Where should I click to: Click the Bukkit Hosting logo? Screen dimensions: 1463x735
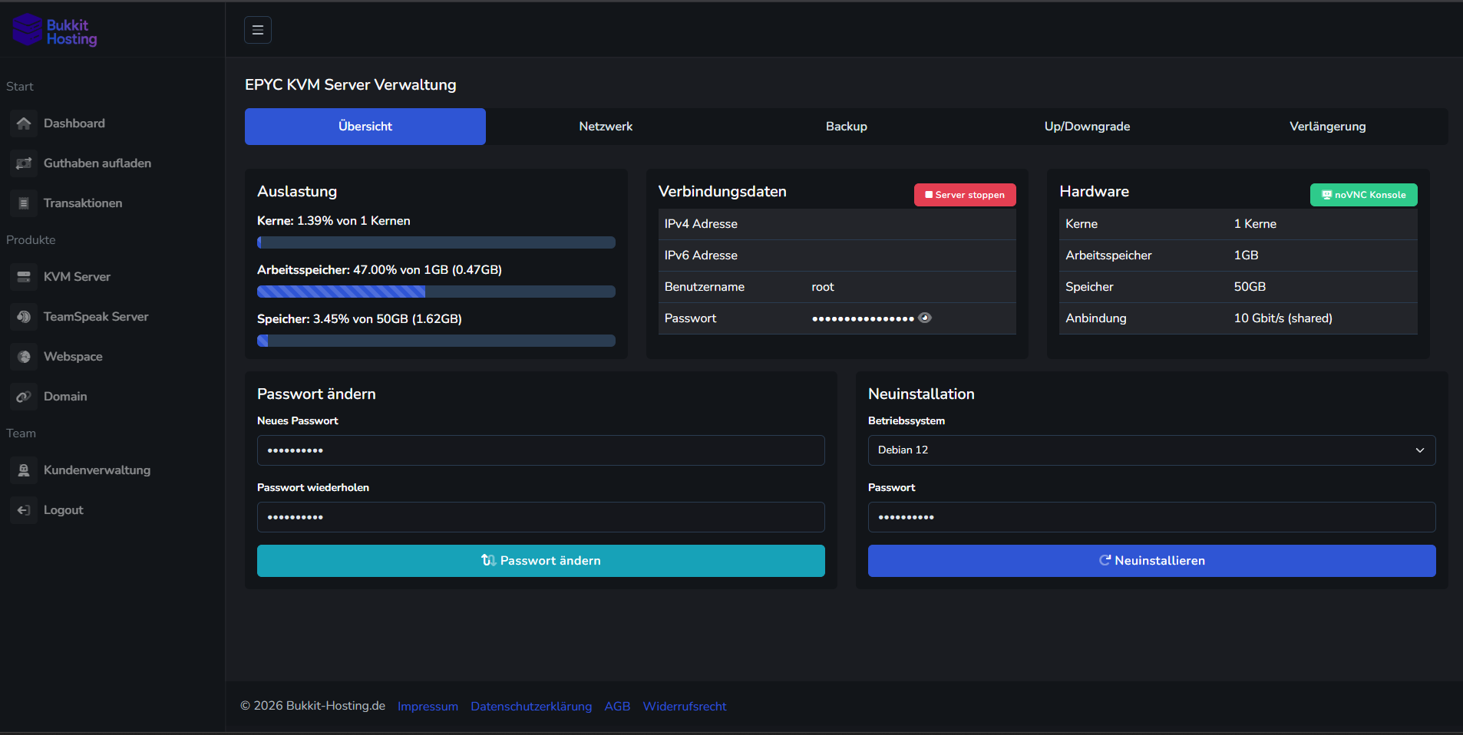[x=55, y=31]
